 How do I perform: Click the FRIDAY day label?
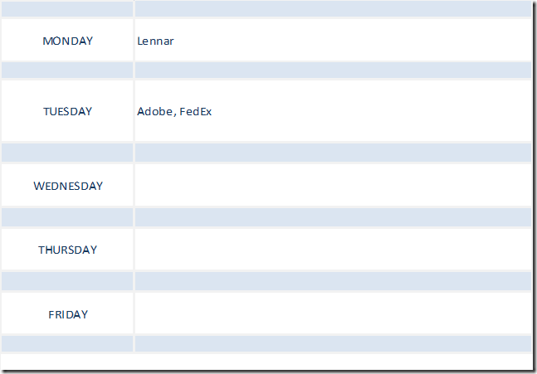pos(68,314)
